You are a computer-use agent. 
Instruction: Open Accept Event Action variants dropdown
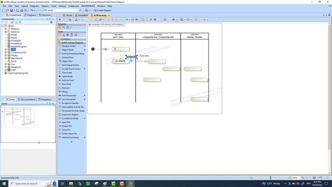coord(85,69)
